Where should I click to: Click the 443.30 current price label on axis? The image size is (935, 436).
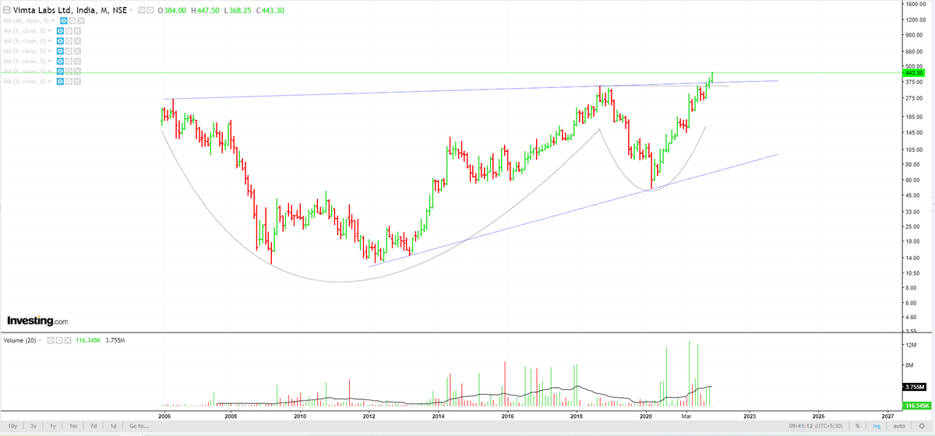[914, 72]
